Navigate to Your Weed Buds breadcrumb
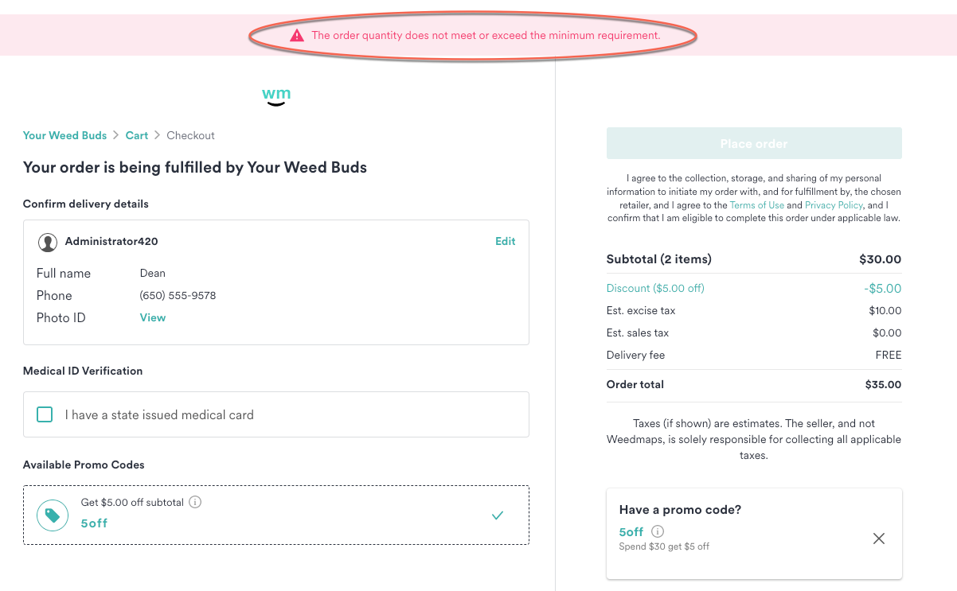957x591 pixels. tap(64, 135)
